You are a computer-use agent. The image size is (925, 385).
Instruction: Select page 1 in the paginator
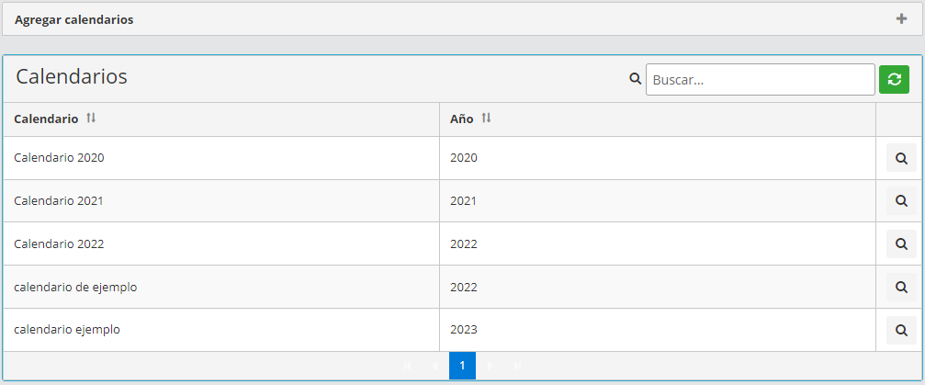pyautogui.click(x=462, y=366)
